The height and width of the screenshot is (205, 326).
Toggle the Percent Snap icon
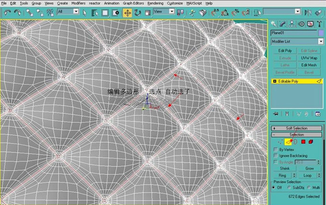235,13
